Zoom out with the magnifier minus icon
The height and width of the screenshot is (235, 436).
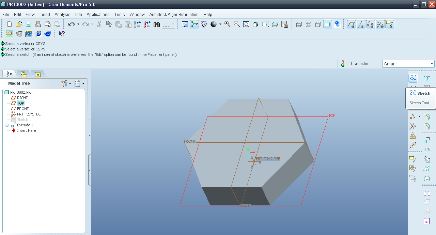pyautogui.click(x=237, y=24)
